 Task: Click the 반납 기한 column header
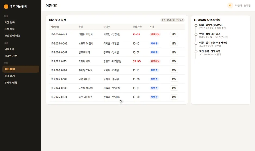(x=137, y=27)
